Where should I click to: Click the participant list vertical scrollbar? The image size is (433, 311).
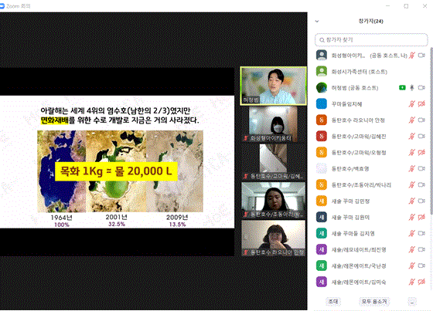[x=431, y=131]
